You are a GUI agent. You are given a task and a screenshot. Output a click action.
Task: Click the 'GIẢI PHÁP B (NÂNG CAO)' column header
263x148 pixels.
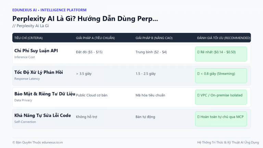pyautogui.click(x=154, y=38)
